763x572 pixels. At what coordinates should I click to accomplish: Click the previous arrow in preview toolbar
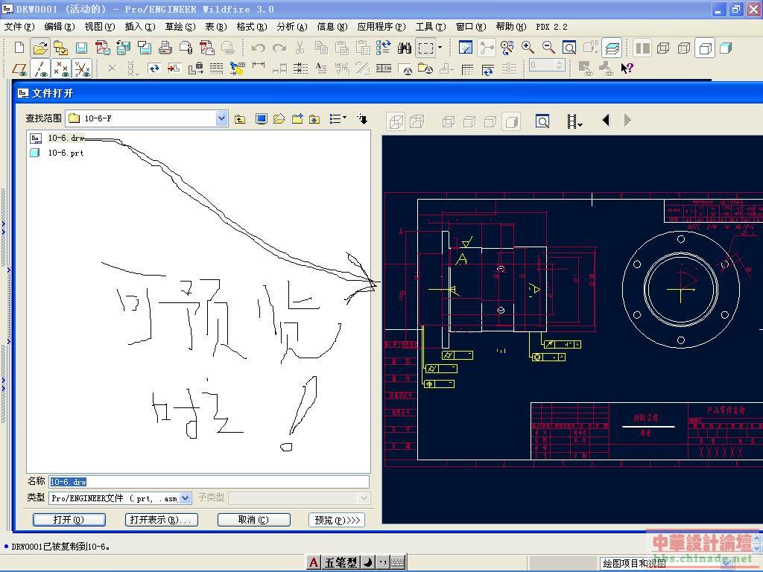pyautogui.click(x=606, y=120)
